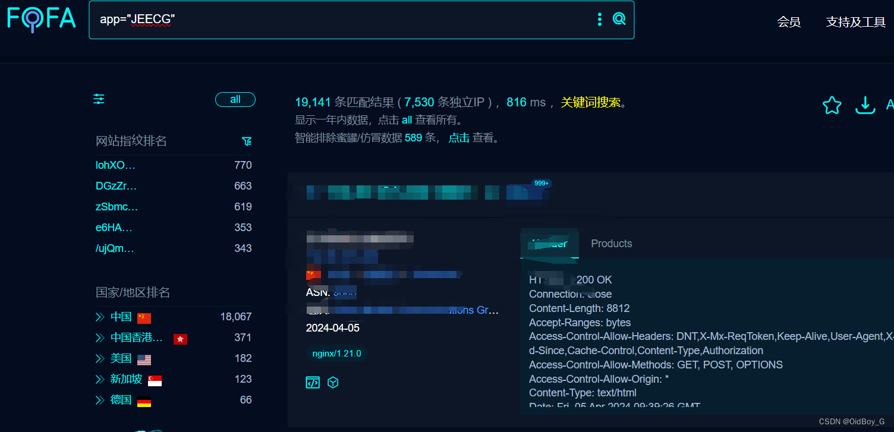Expand the 德国 country entry
This screenshot has width=894, height=432.
click(100, 401)
